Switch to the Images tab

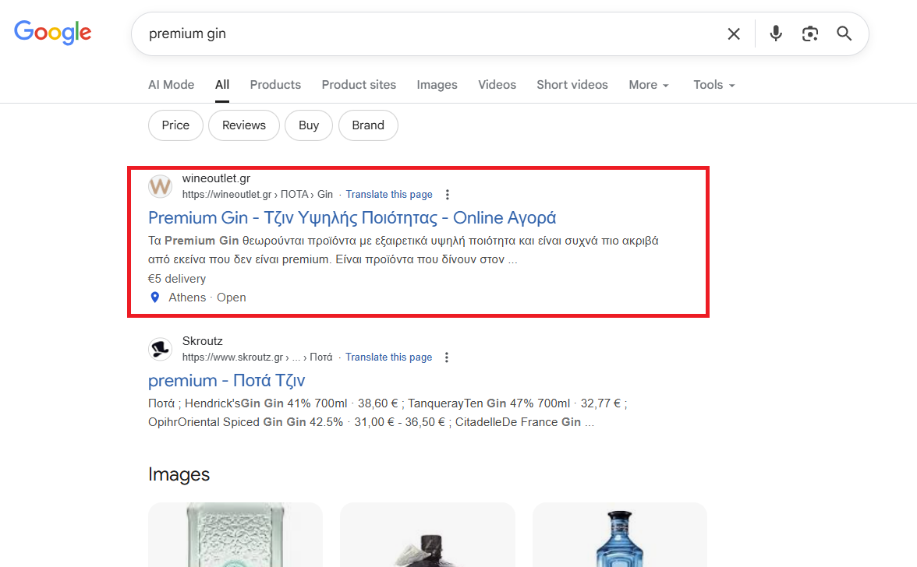pyautogui.click(x=437, y=85)
